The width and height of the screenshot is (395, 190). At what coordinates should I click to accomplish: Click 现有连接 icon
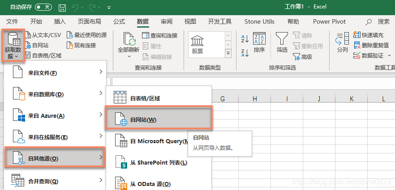click(70, 45)
